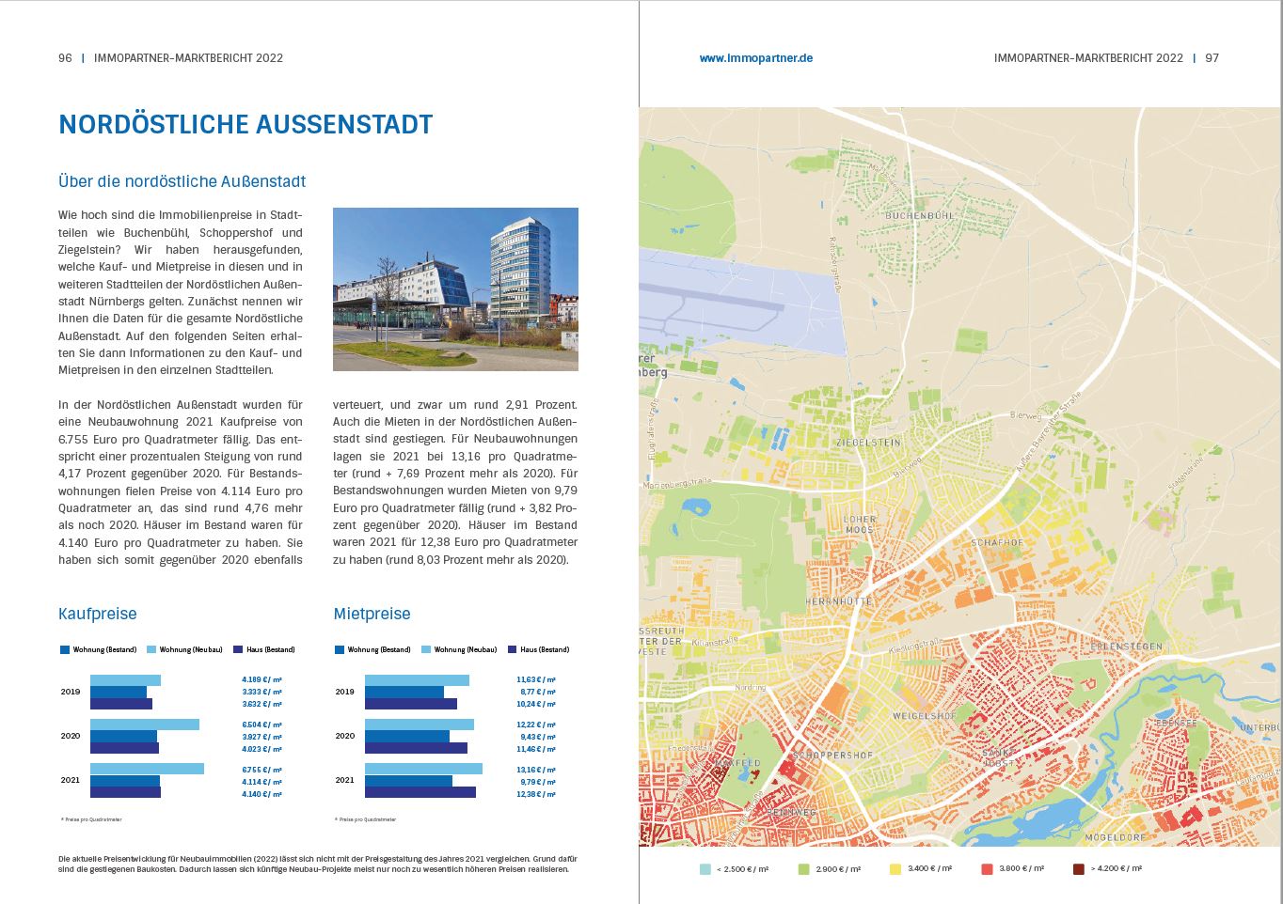1283x904 pixels.
Task: Select the rent value '11,63 € / m²'
Action: pos(536,679)
